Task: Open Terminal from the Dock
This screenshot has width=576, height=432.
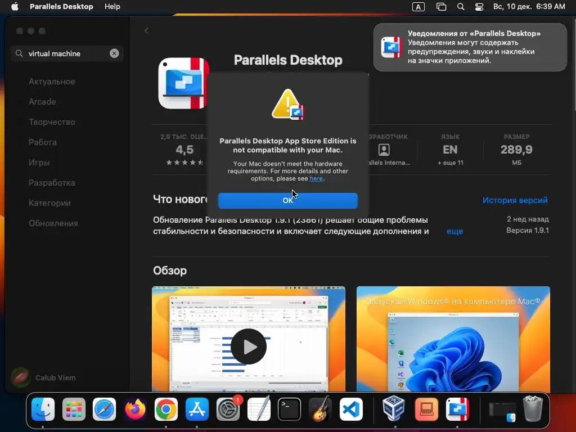Action: coord(289,409)
